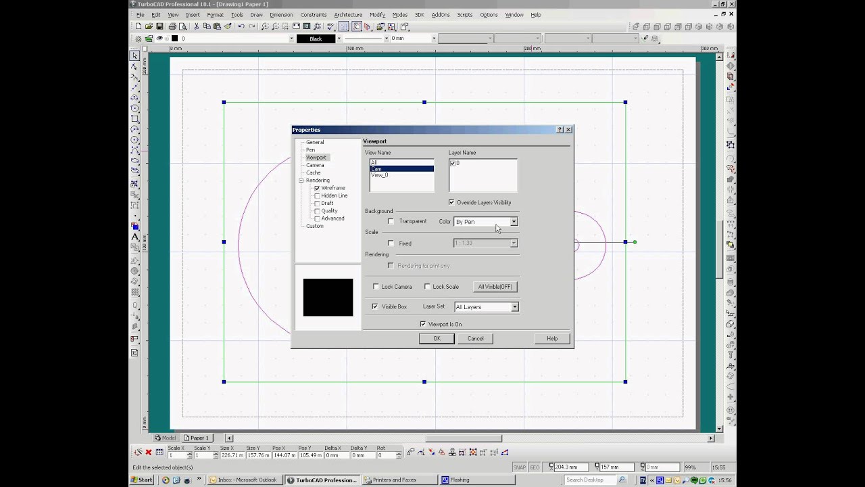
Task: Switch to the Model tab
Action: (166, 438)
